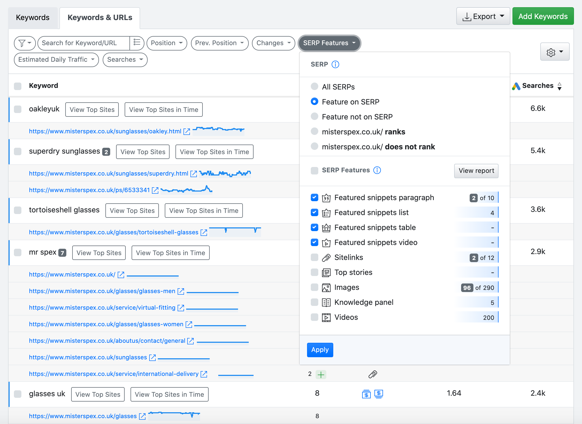Open the Prev. Position filter dropdown

click(220, 43)
